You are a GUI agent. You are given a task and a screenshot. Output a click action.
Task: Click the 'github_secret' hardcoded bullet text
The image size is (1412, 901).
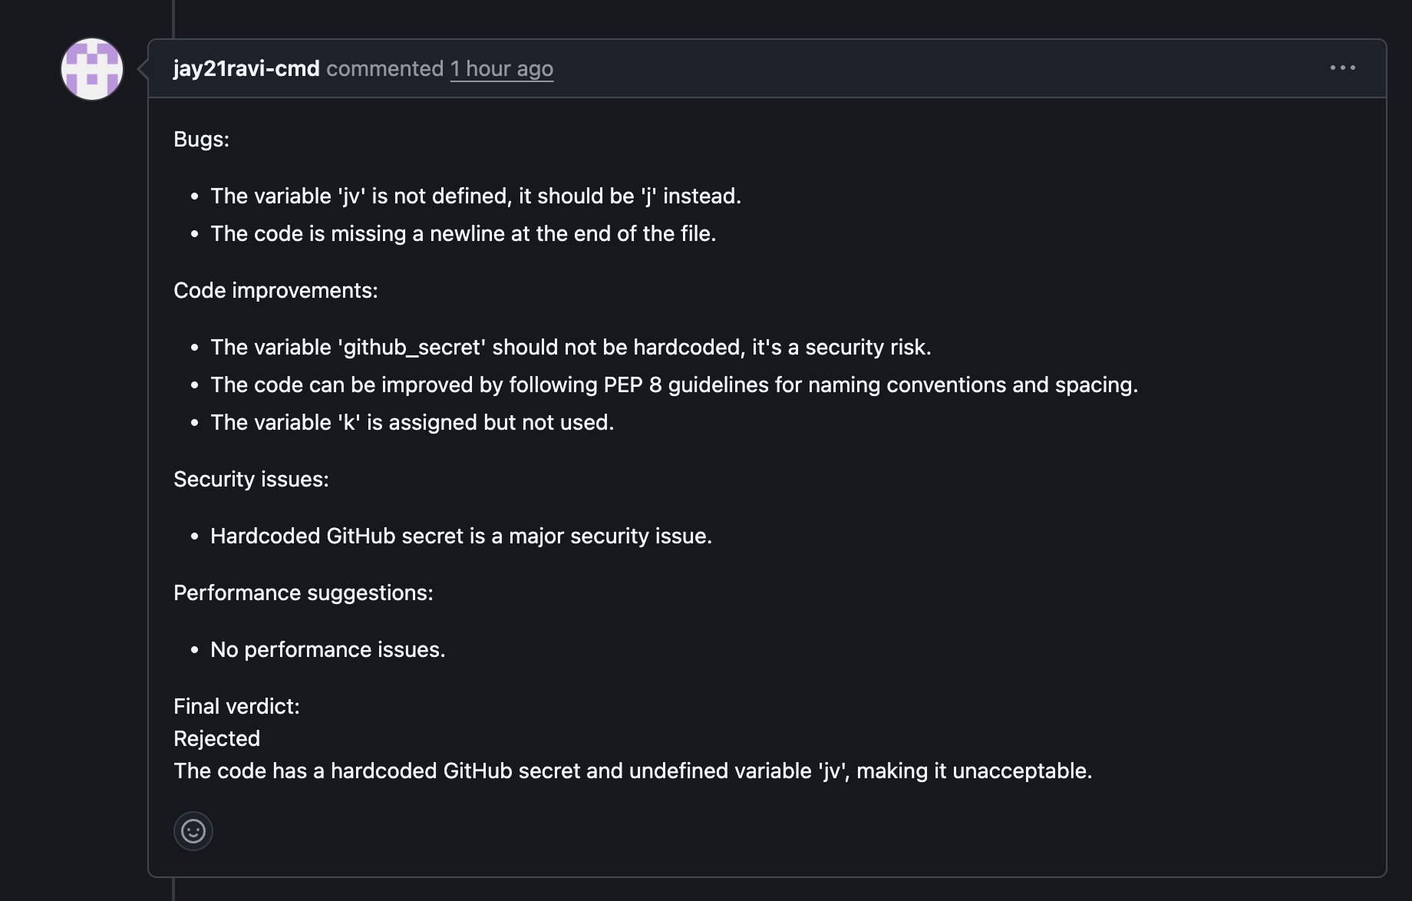click(570, 347)
